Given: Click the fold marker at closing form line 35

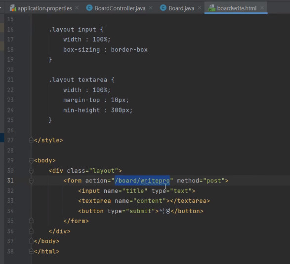Looking at the screenshot, I should click(x=31, y=221).
